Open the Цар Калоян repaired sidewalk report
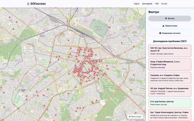The height and width of the screenshot is (121, 194). (x=170, y=103)
